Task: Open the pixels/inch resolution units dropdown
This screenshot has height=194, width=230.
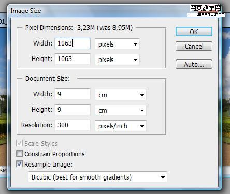Action: pos(121,126)
